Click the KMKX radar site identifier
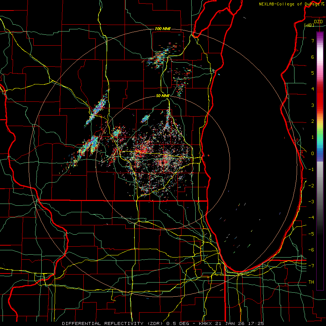 coord(205,323)
